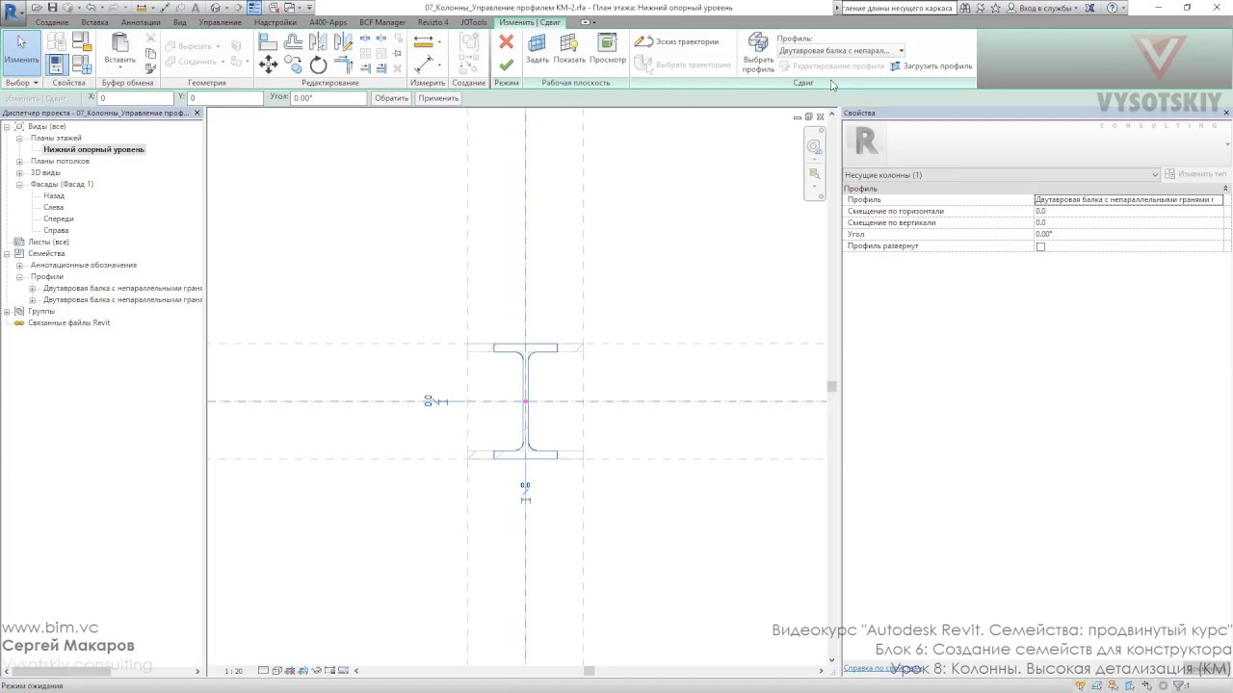
Task: Expand the Планы потолков tree node
Action: point(19,161)
